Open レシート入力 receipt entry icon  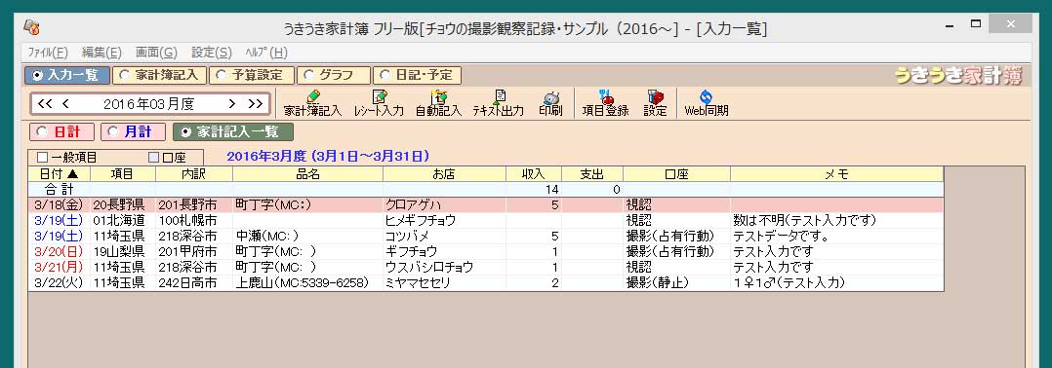(379, 103)
